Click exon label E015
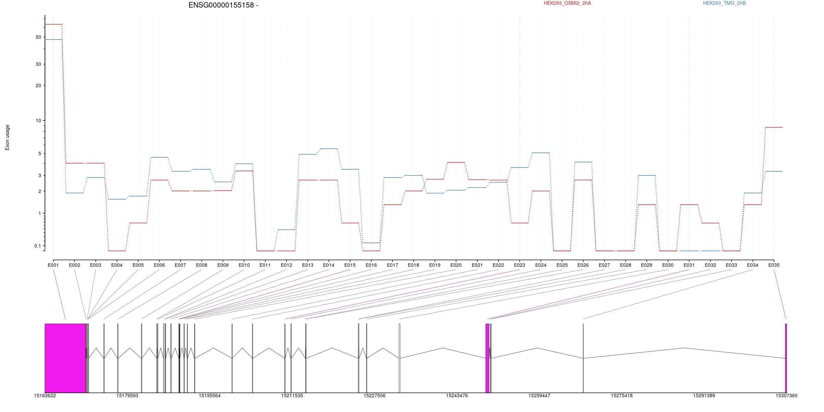 point(350,265)
